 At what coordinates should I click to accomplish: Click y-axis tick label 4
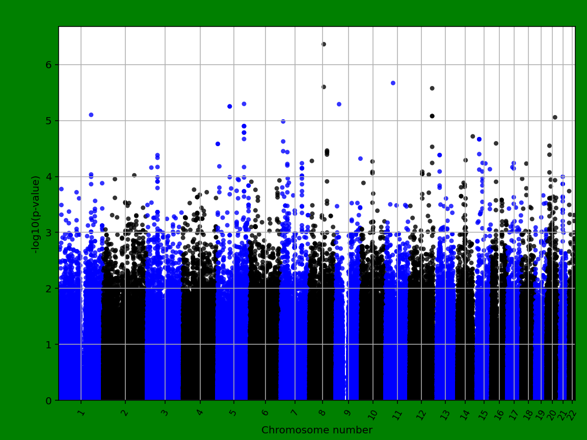tap(49, 177)
